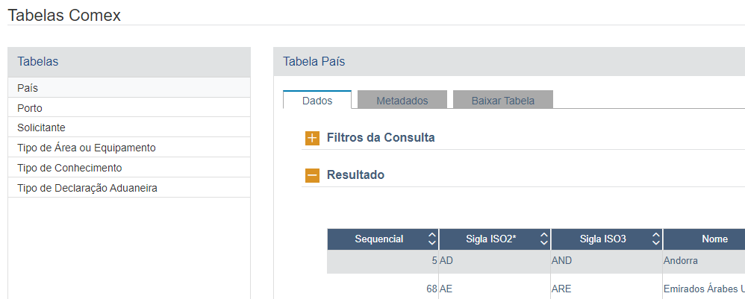Sort by Sigla ISO2 column arrows
The height and width of the screenshot is (299, 745).
tap(543, 239)
